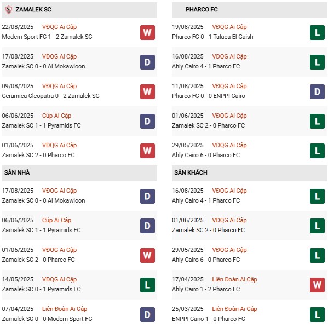Open Liên Đoàn Ai Cập link dated 17/04/2025
This screenshot has height=328, width=328.
(x=234, y=279)
